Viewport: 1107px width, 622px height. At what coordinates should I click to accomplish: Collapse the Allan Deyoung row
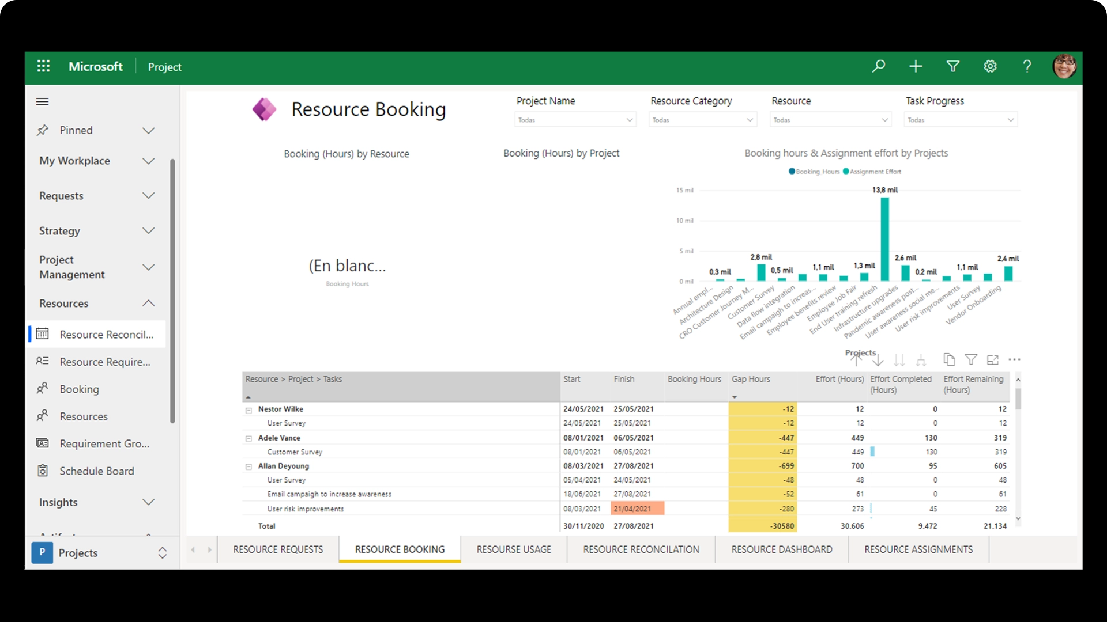coord(248,467)
